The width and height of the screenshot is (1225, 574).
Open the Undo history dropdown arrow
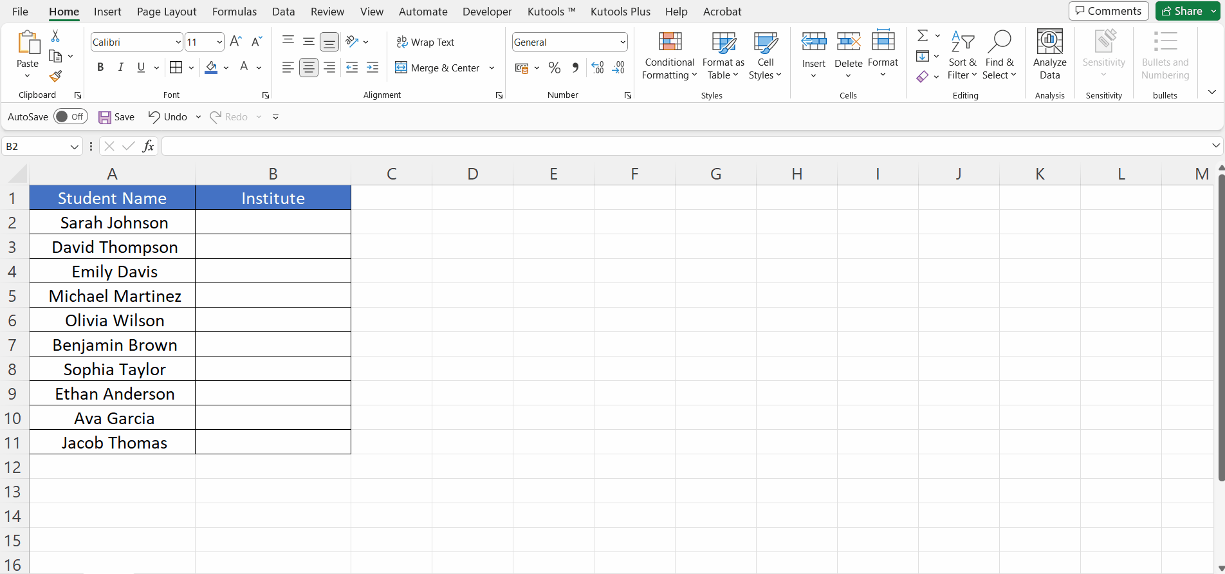click(x=198, y=116)
